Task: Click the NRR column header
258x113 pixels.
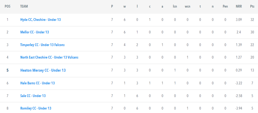Action: [238, 7]
